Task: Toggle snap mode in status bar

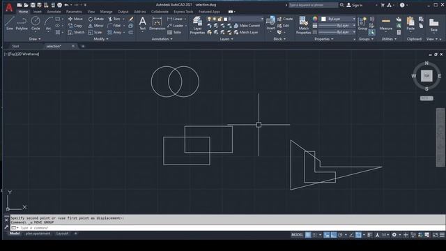Action: pyautogui.click(x=314, y=235)
